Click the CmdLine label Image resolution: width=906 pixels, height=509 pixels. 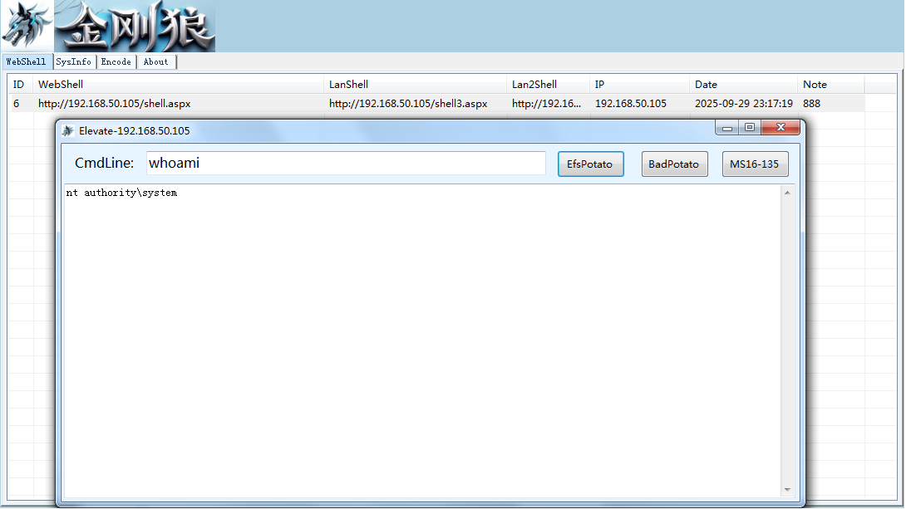click(x=104, y=164)
